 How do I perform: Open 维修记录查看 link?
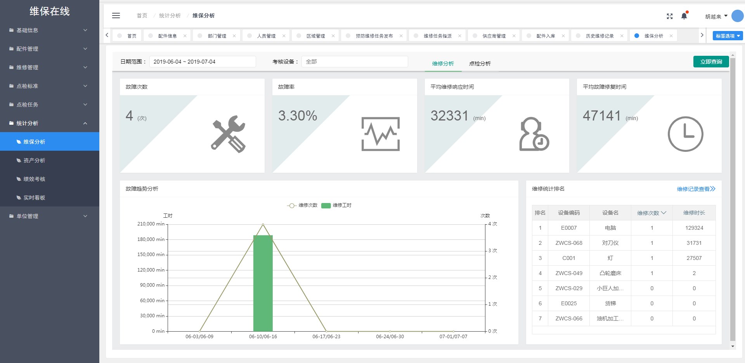pos(696,189)
